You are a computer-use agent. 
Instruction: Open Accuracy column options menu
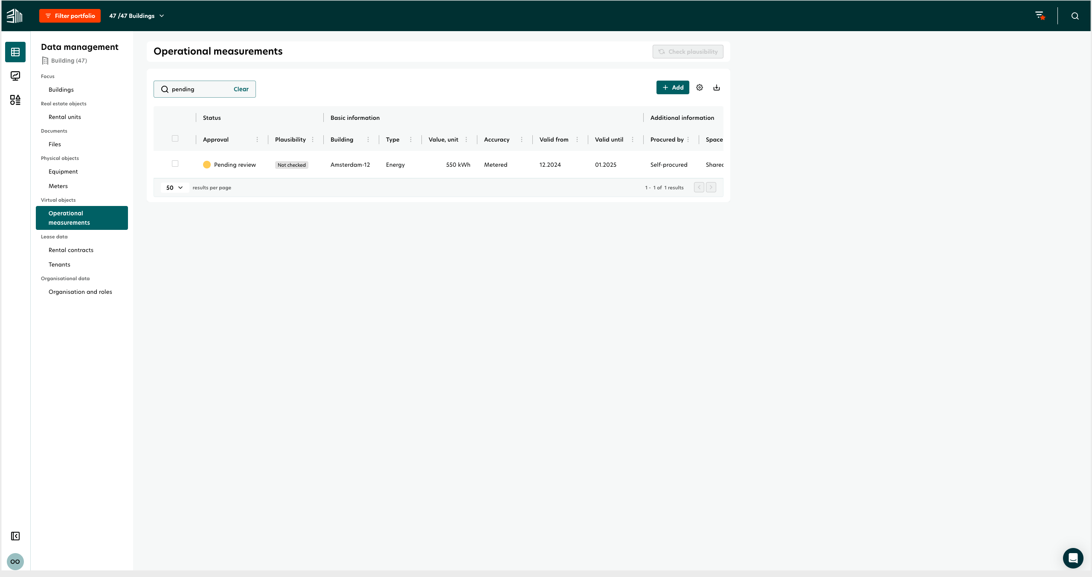pos(522,139)
